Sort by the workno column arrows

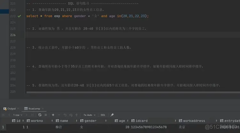pyautogui.click(x=52, y=121)
